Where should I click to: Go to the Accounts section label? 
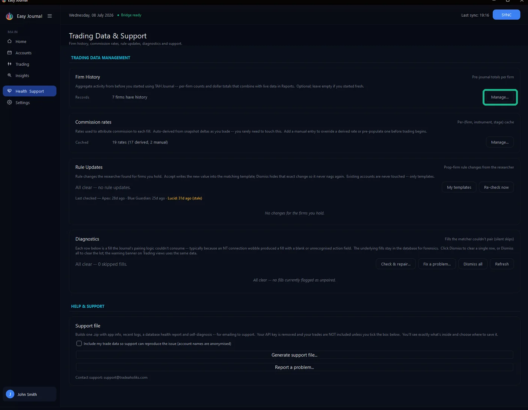pyautogui.click(x=23, y=53)
